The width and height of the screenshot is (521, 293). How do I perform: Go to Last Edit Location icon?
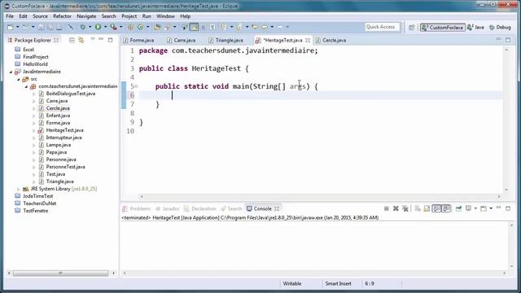tap(255, 27)
